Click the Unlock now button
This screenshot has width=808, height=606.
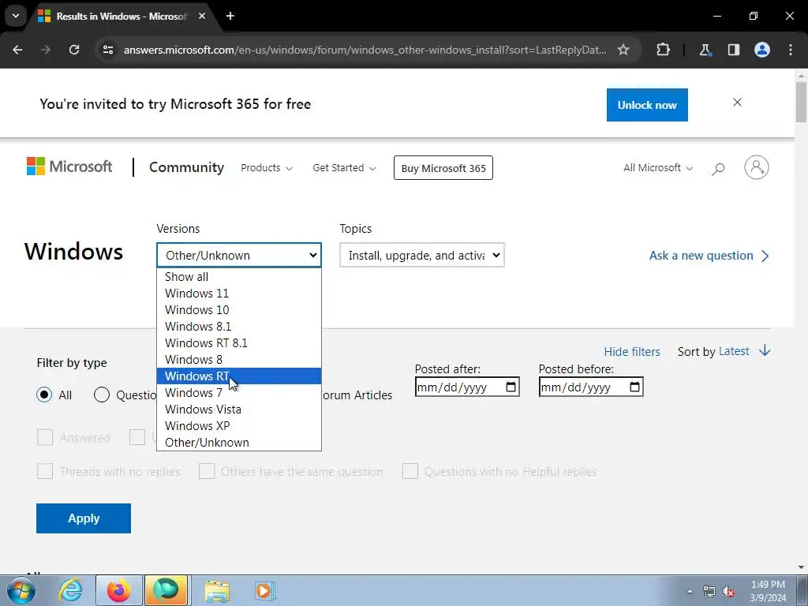[x=647, y=105]
